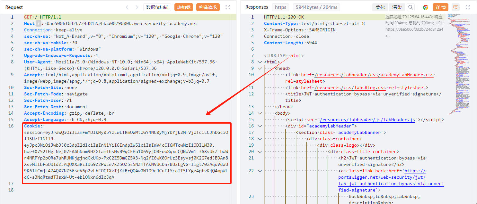Click the 热加载 button
477x204 pixels.
point(184,7)
